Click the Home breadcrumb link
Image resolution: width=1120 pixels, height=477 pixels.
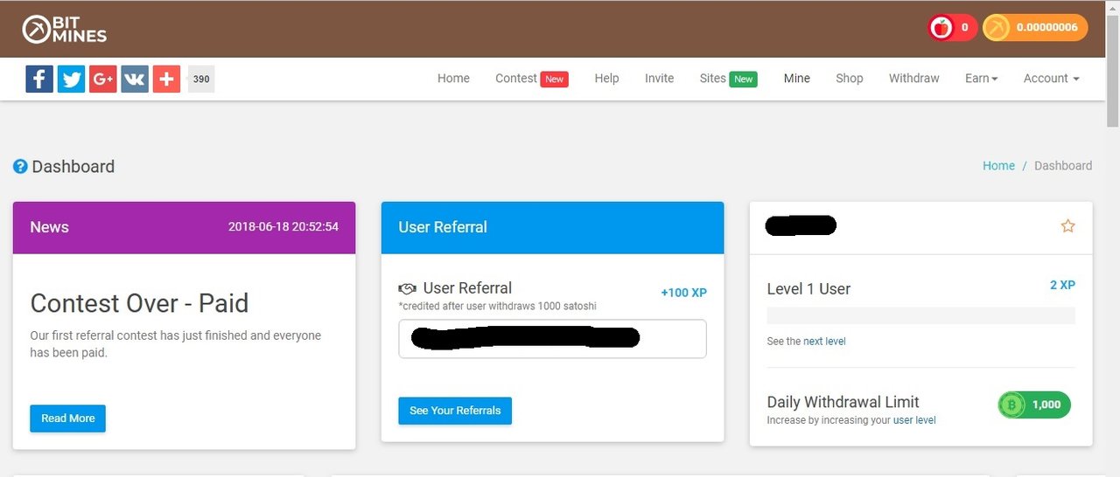pyautogui.click(x=998, y=166)
